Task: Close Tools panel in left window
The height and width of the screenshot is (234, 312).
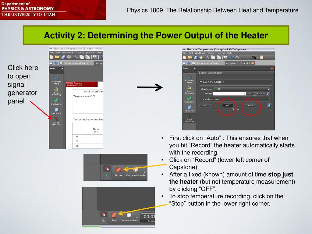Action: [x=62, y=69]
